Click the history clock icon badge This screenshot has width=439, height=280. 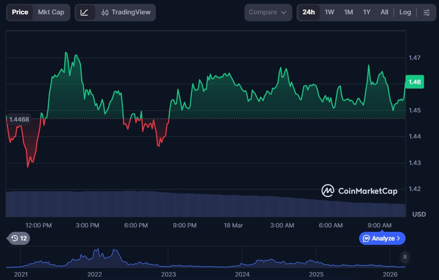pyautogui.click(x=19, y=238)
